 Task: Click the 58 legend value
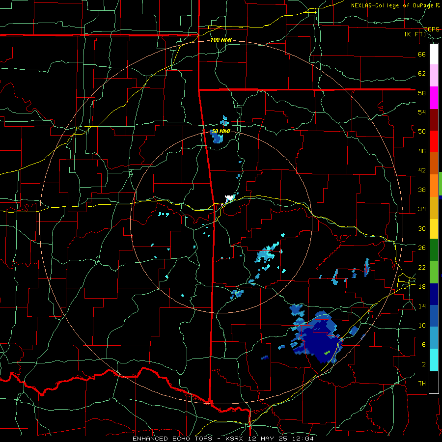tap(422, 93)
